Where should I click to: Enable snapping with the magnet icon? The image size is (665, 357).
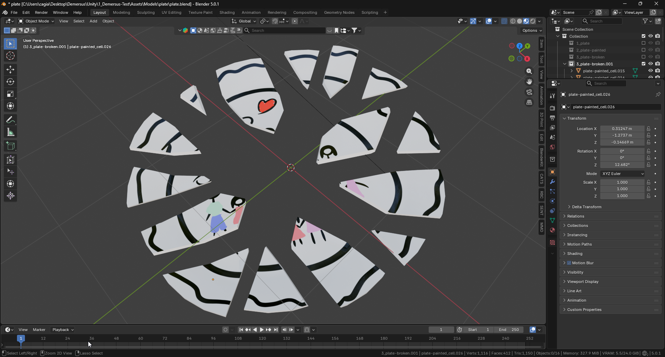click(x=275, y=21)
